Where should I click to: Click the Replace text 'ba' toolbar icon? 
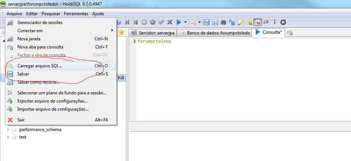(x=232, y=22)
